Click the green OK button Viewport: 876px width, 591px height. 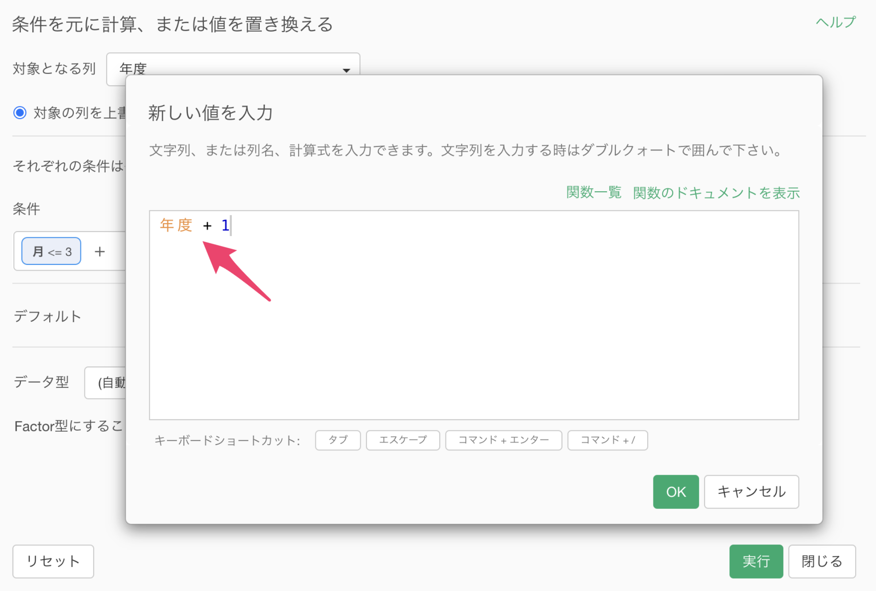(675, 492)
